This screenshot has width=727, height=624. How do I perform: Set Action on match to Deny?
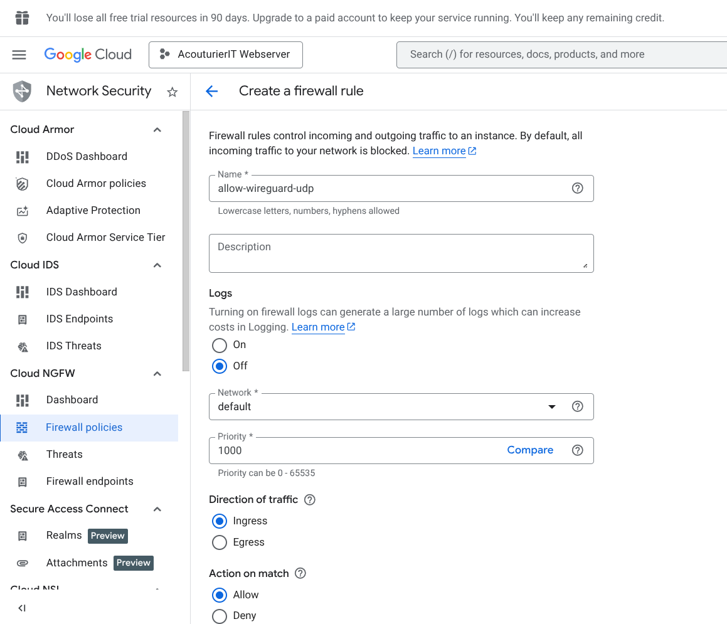point(219,616)
